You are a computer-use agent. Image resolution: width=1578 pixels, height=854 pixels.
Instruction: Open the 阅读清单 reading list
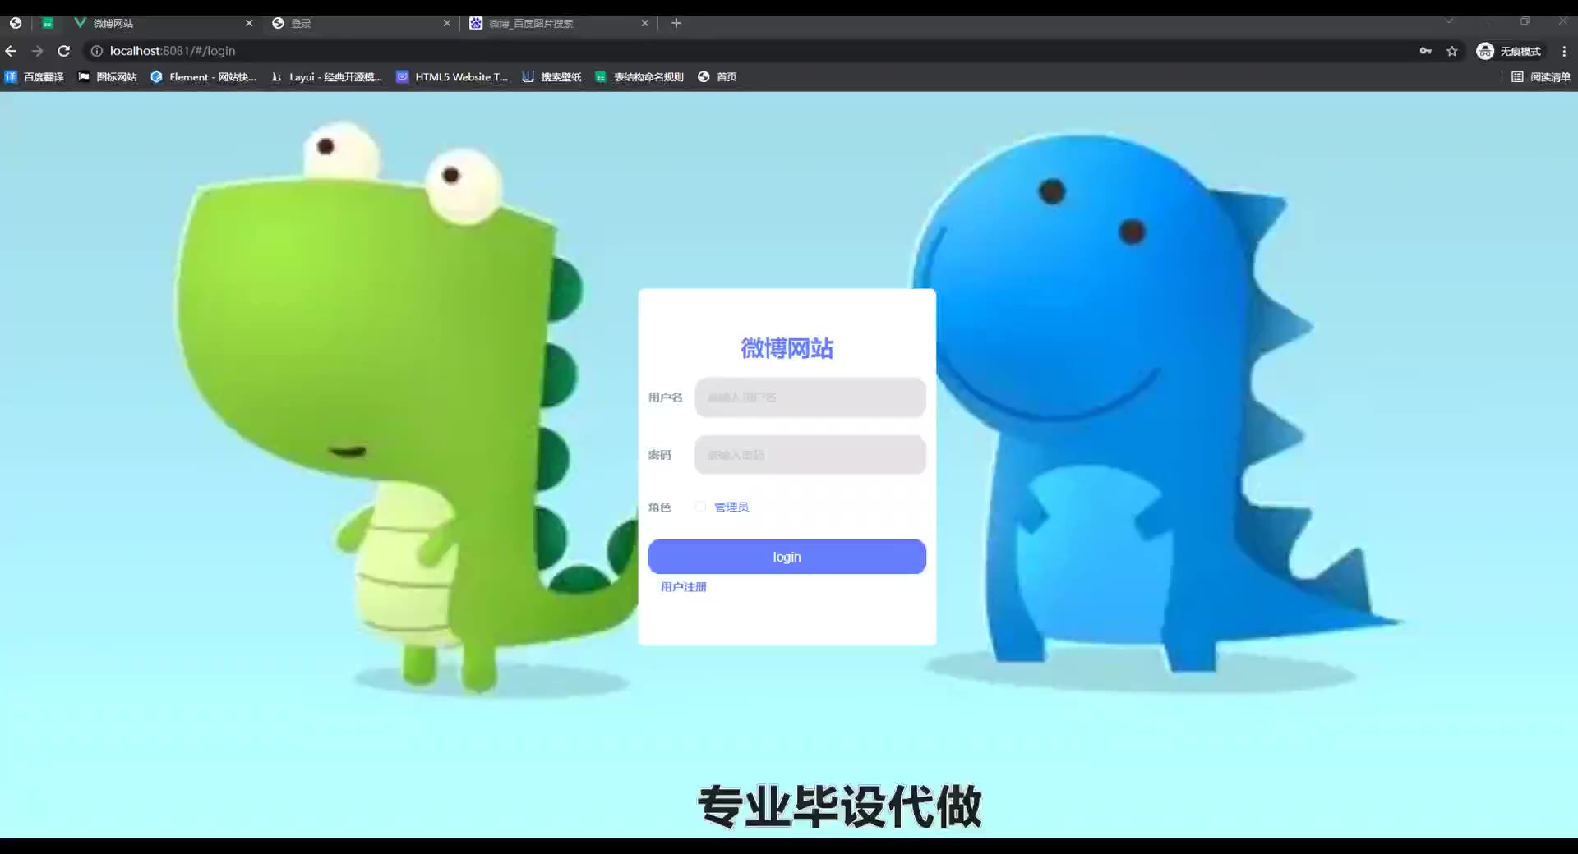(x=1541, y=77)
